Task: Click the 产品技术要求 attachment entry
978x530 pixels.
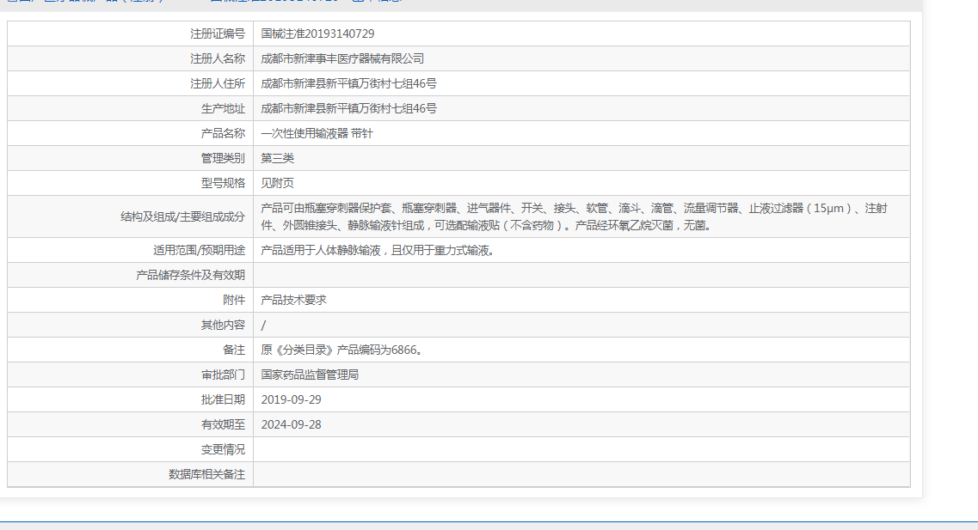Action: pyautogui.click(x=292, y=299)
